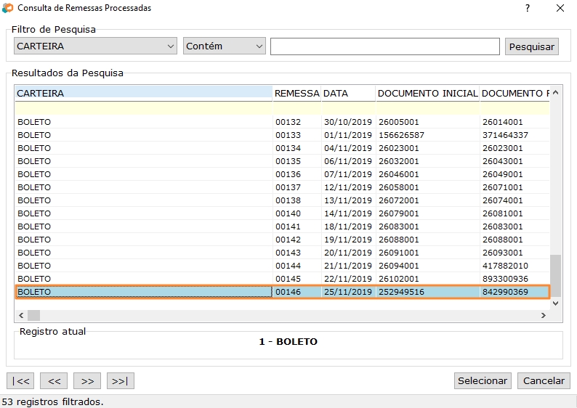The image size is (577, 408).
Task: Sort by CARTEIRA column header
Action: pos(143,94)
